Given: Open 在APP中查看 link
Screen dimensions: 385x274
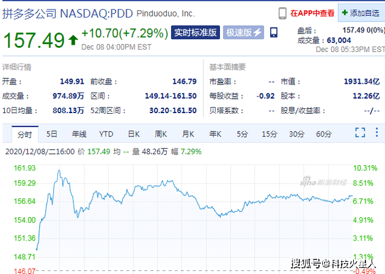Looking at the screenshot, I should 312,13.
